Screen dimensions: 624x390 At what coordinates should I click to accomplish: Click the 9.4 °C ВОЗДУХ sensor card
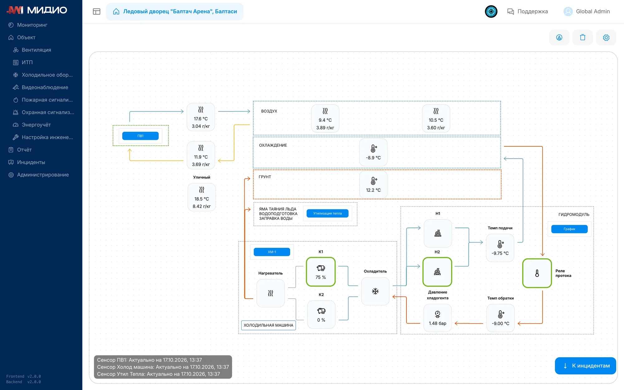click(x=325, y=119)
